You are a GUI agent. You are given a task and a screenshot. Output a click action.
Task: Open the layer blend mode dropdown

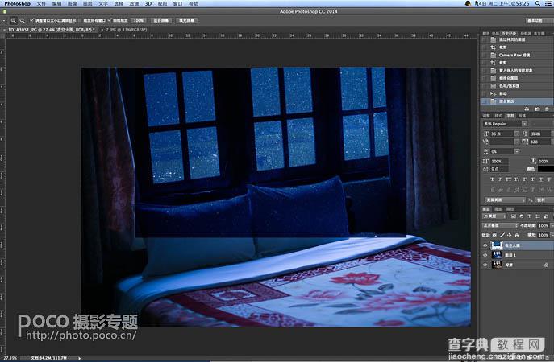(500, 225)
